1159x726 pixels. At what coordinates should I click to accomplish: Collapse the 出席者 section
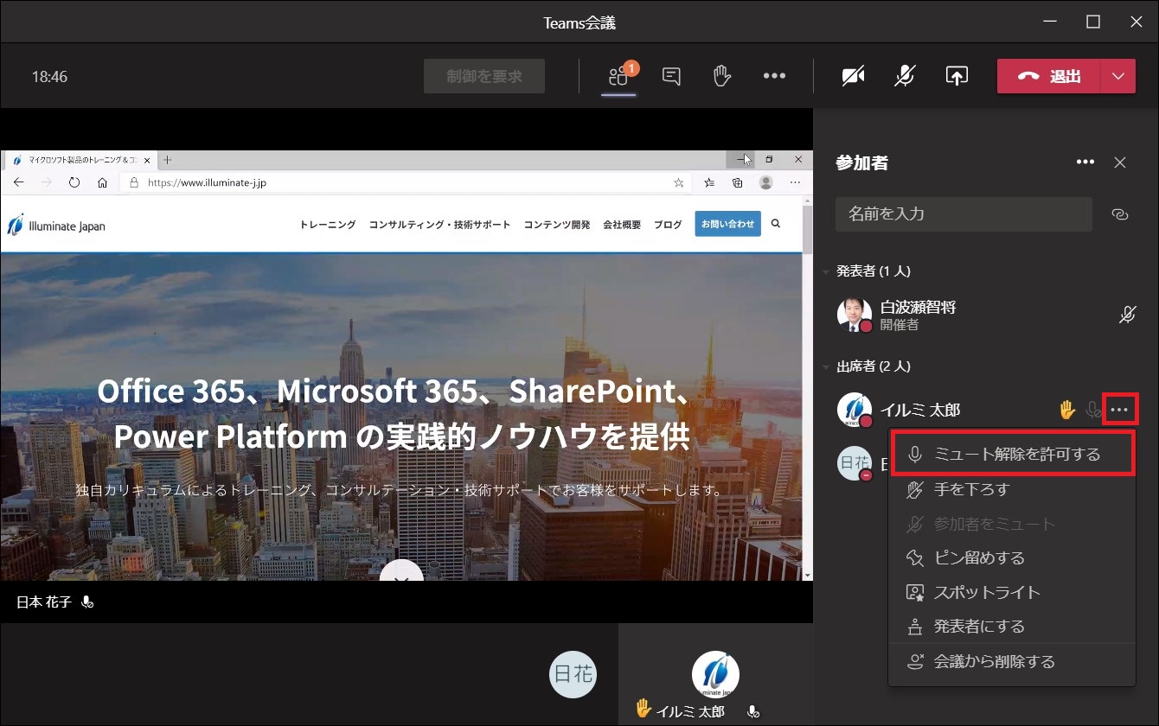coord(827,366)
